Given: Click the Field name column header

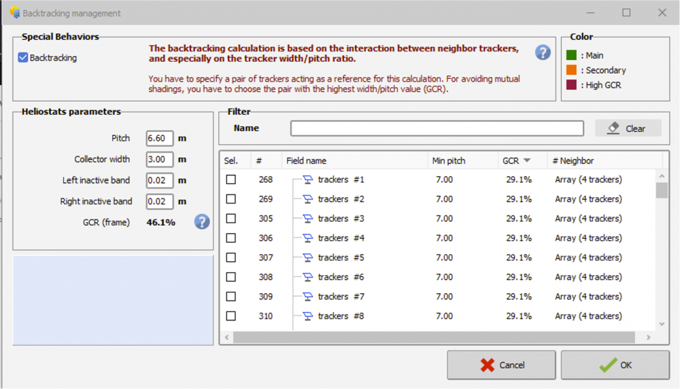Looking at the screenshot, I should 306,161.
